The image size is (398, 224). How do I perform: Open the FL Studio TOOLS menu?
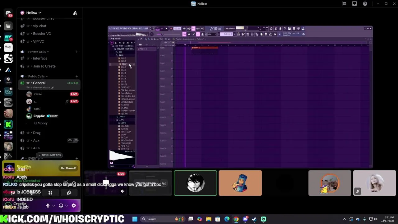(x=141, y=28)
